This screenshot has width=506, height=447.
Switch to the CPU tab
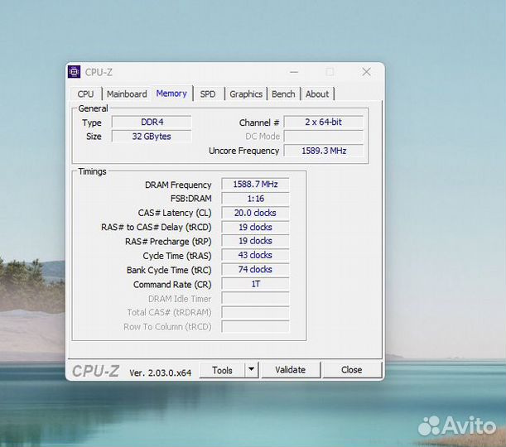point(85,94)
